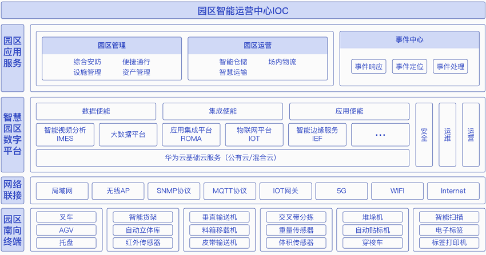Click the 智能扫描 terminal box
486x255 pixels.
[449, 217]
